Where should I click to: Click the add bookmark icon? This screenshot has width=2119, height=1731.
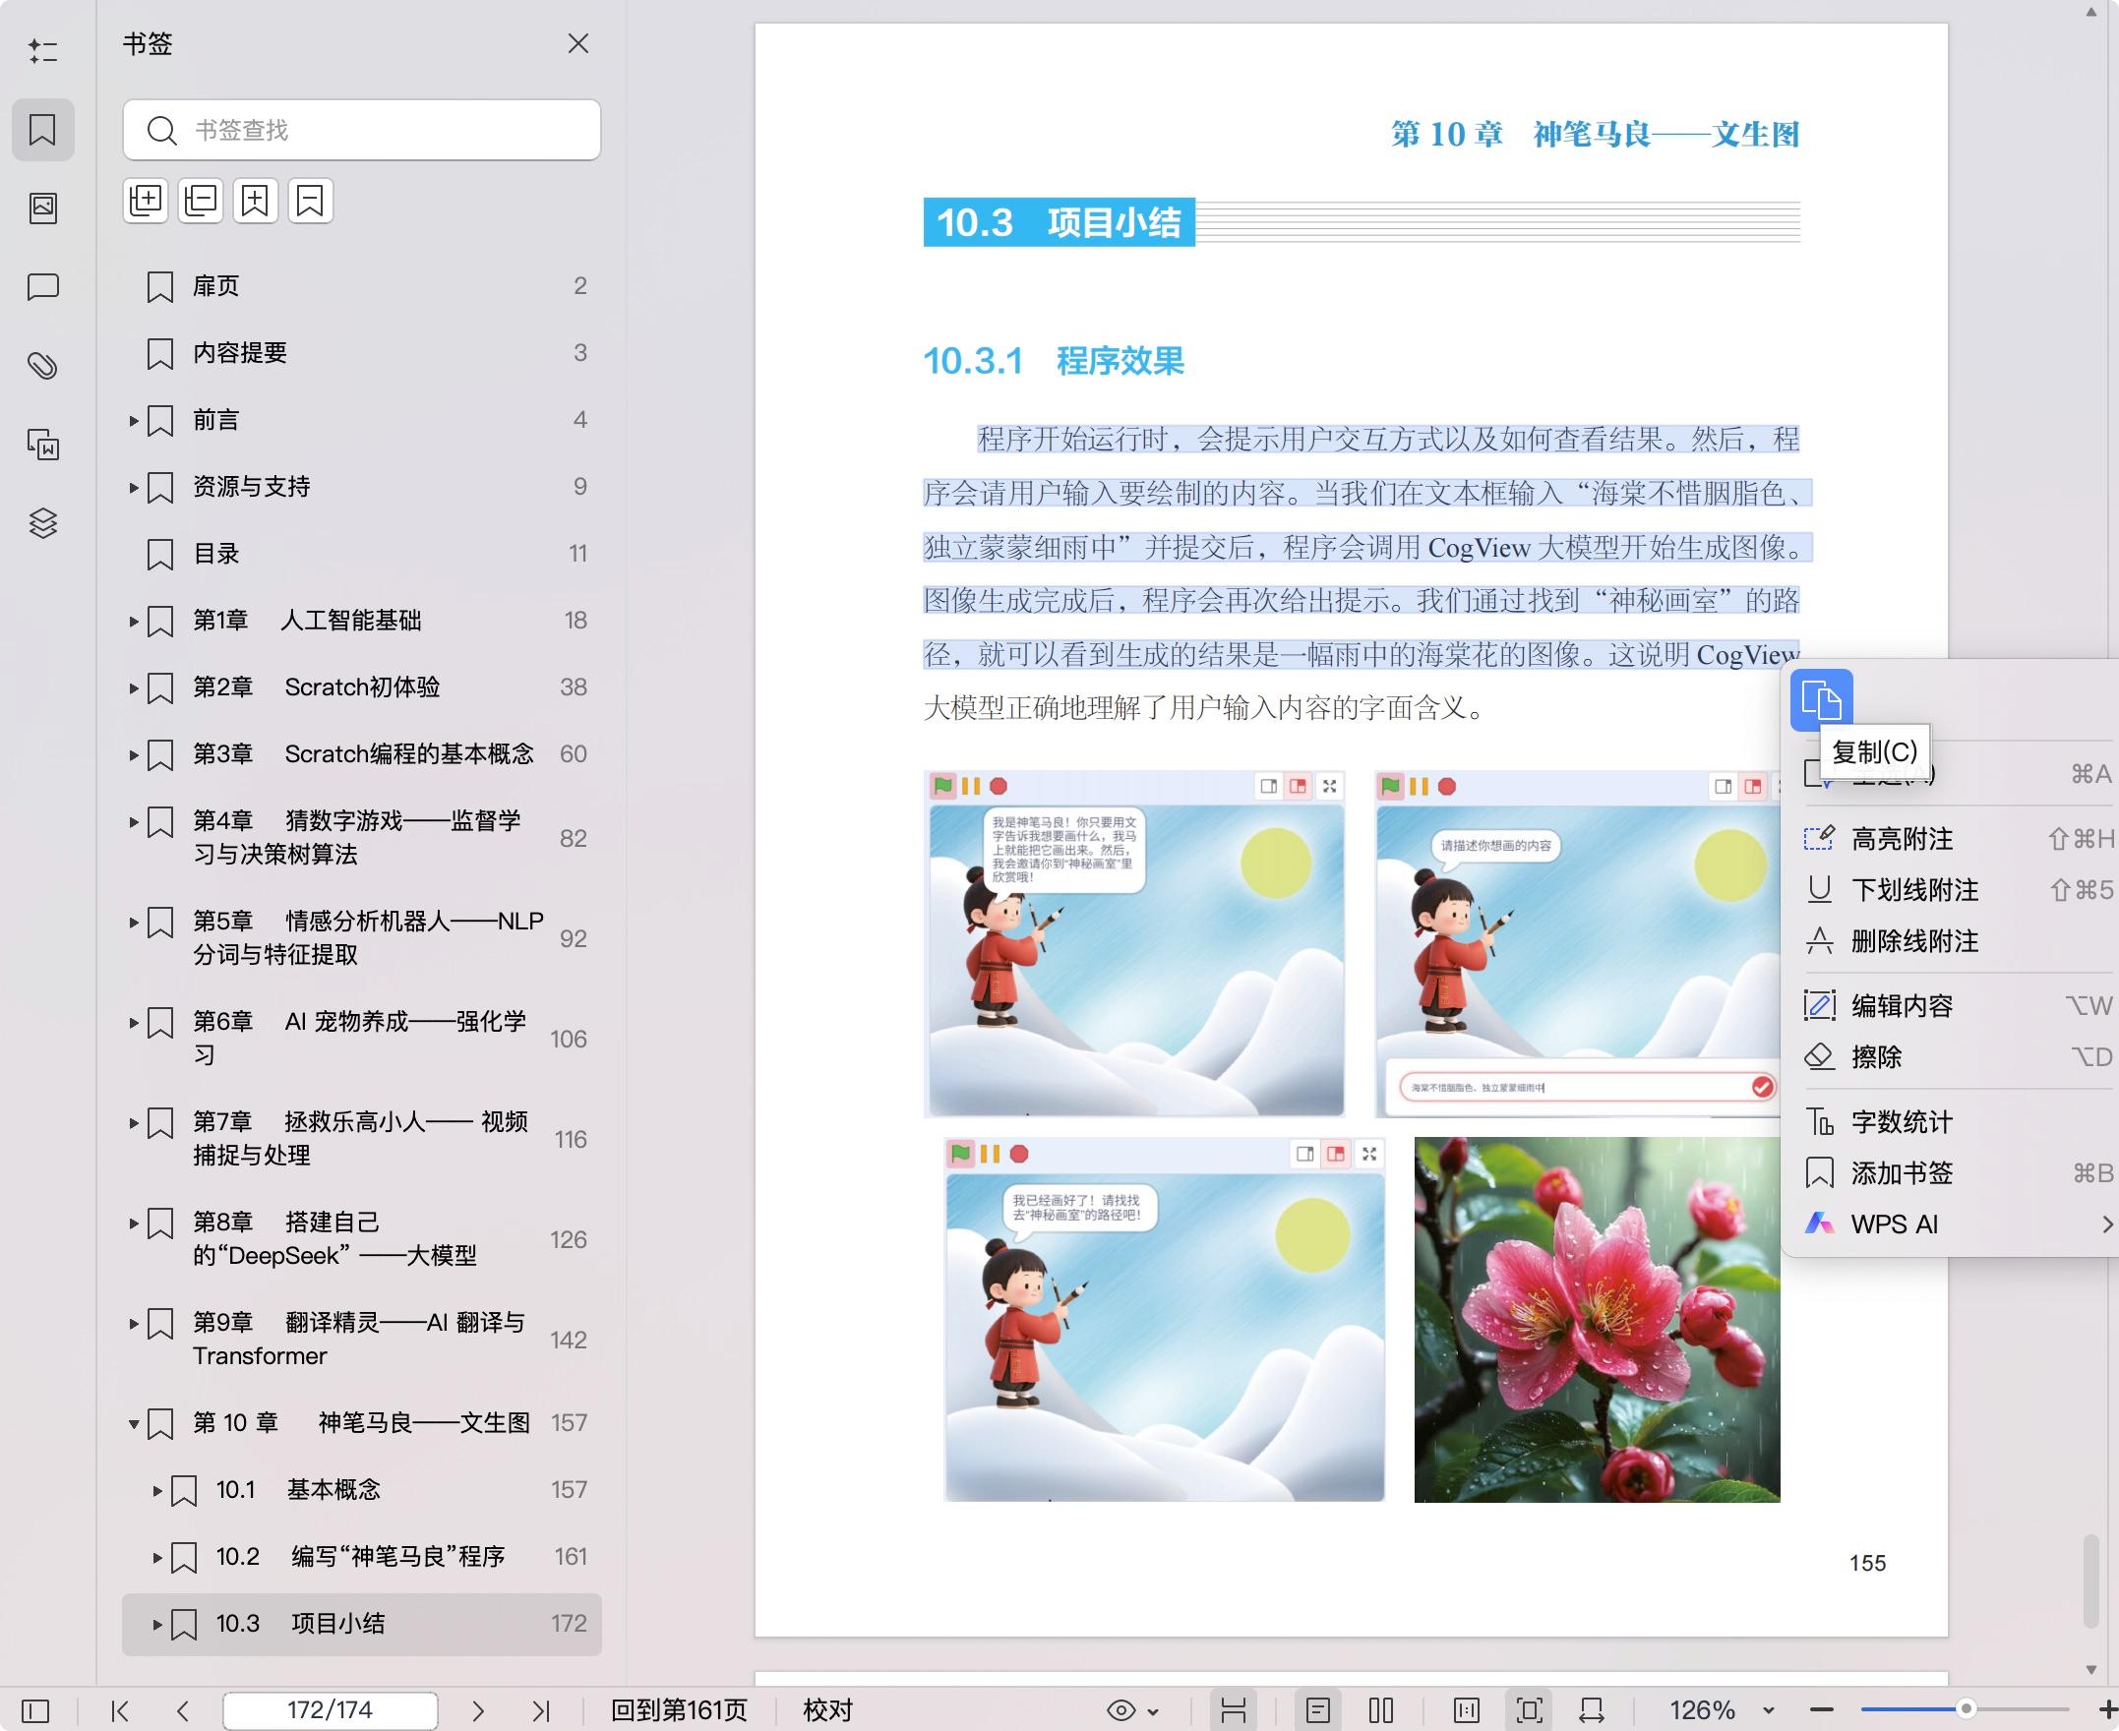pyautogui.click(x=255, y=201)
